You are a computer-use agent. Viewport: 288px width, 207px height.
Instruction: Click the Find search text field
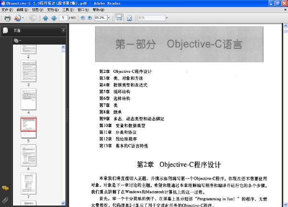click(x=151, y=18)
